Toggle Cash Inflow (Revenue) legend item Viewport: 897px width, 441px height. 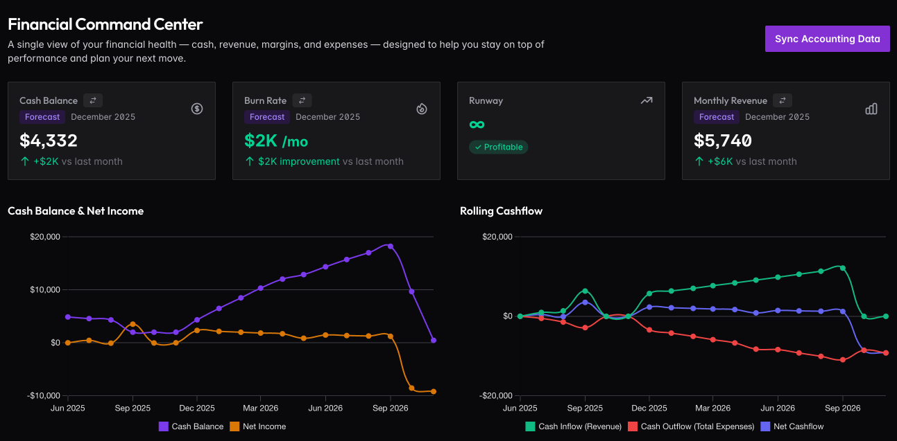coord(573,426)
